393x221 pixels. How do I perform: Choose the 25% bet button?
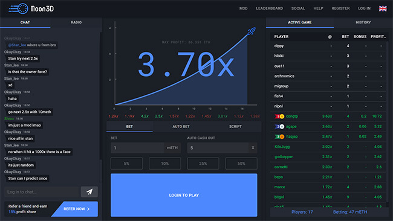tap(203, 164)
